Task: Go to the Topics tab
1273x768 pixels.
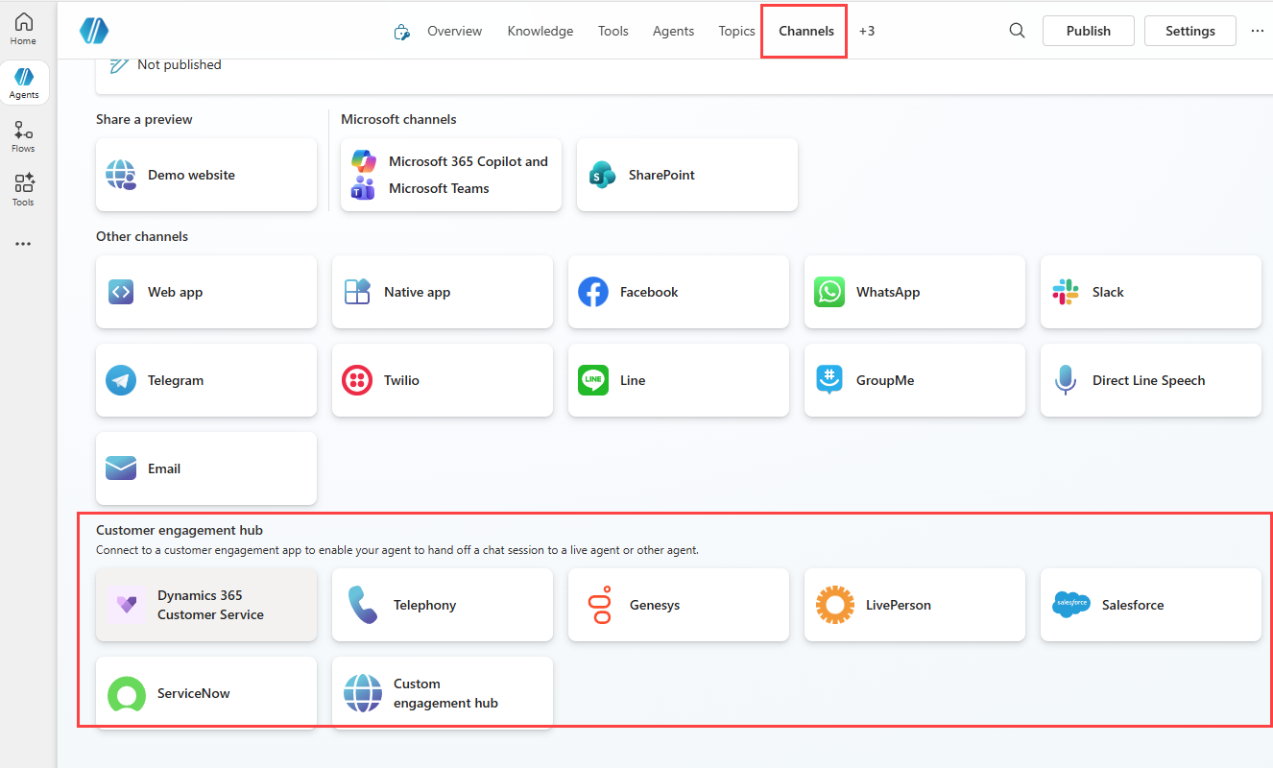Action: coord(737,31)
